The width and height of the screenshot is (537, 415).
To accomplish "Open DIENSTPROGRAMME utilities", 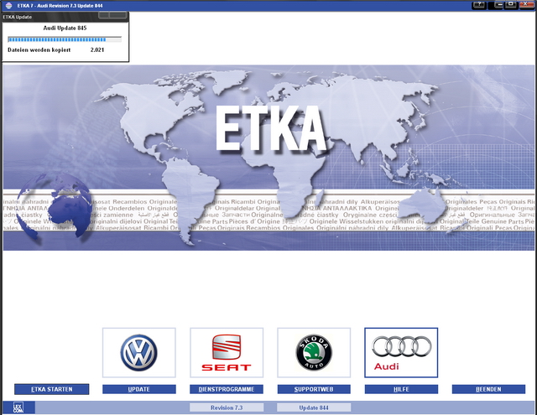I will point(227,389).
